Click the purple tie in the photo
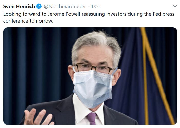Viewport: 180px width, 128px height. pos(92,119)
